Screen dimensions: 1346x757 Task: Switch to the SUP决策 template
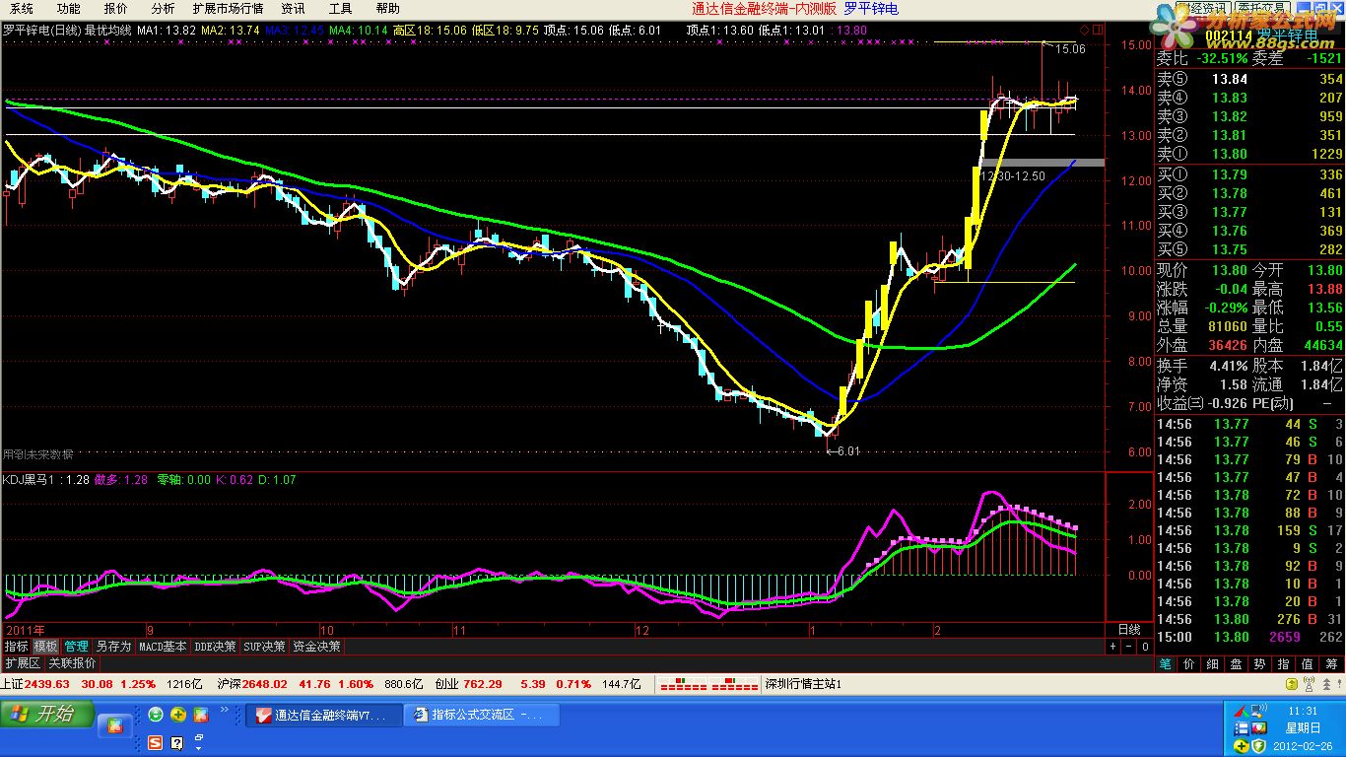coord(265,647)
